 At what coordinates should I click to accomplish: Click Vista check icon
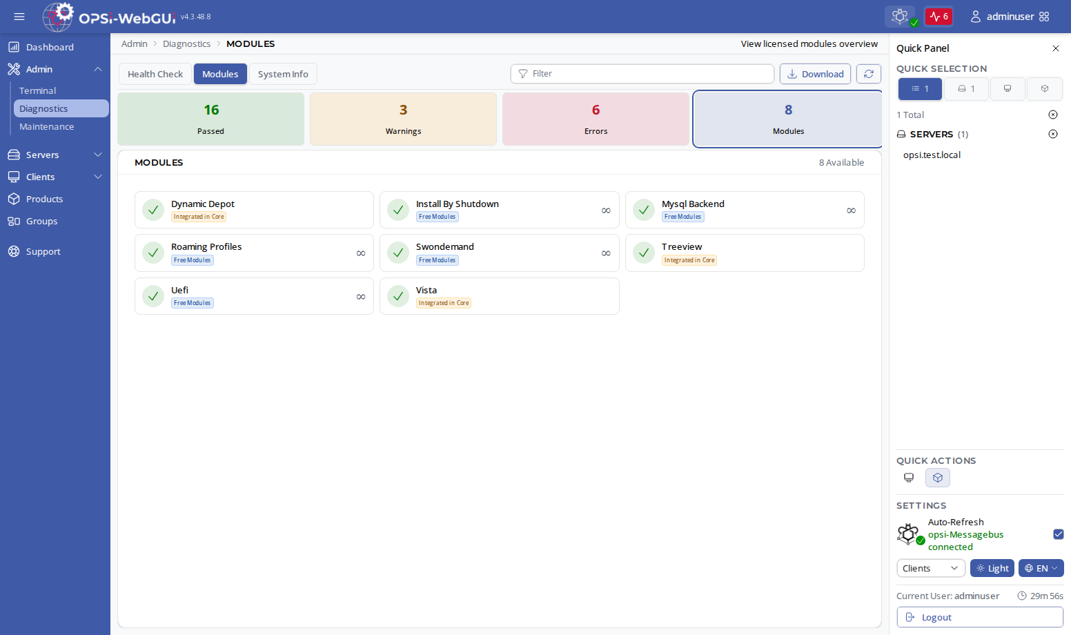click(x=398, y=296)
